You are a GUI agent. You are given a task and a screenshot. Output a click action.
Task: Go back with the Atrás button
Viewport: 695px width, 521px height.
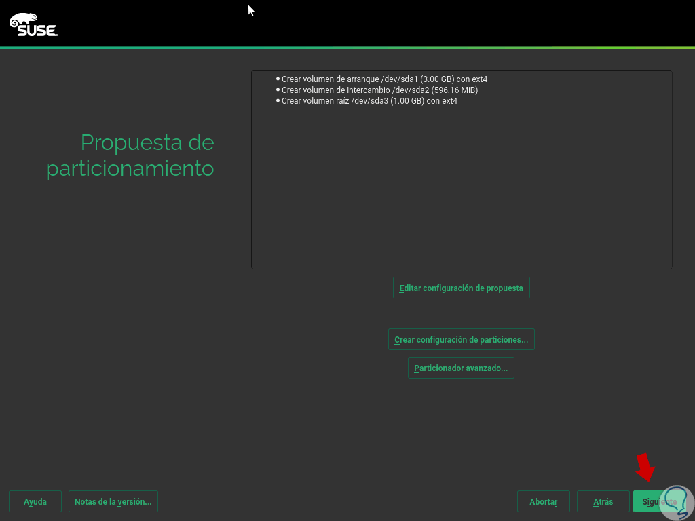click(x=603, y=501)
